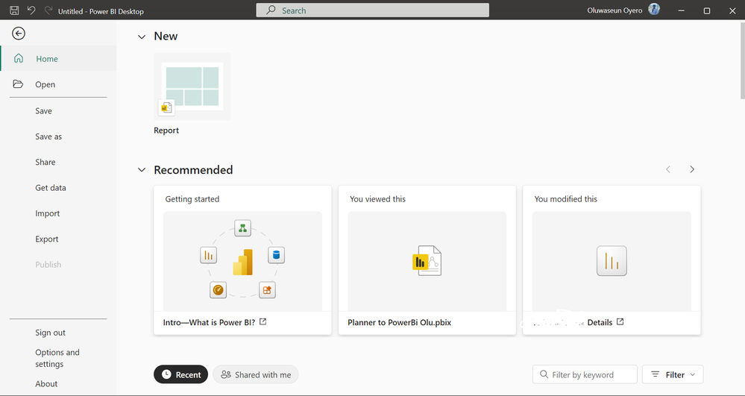Click the Home house icon

pos(19,58)
